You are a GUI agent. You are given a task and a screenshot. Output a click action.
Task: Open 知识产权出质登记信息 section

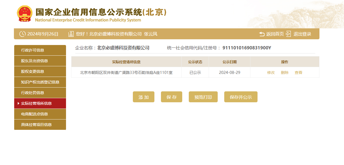coord(40,82)
